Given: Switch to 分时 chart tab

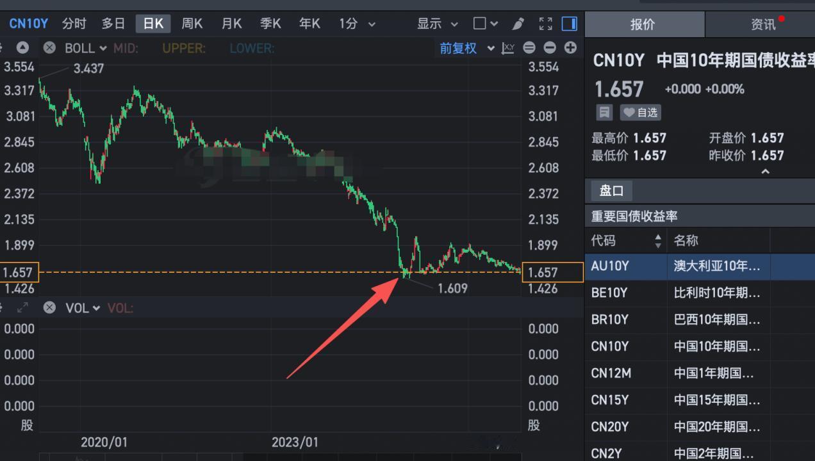Looking at the screenshot, I should [x=74, y=24].
